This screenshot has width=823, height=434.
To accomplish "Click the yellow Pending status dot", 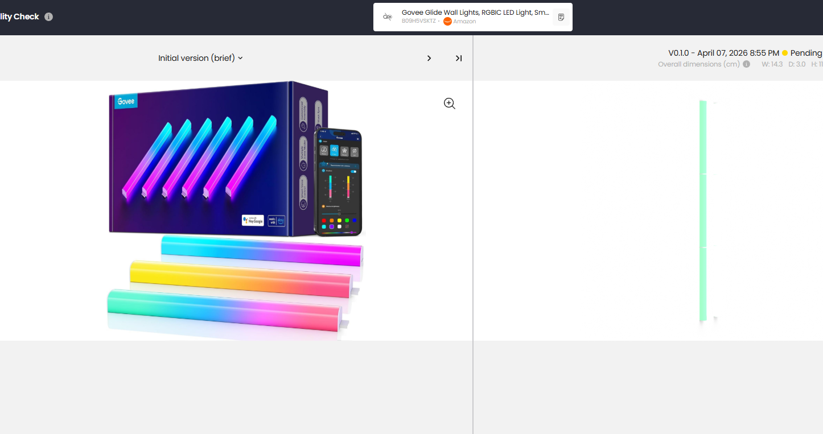I will click(x=785, y=53).
